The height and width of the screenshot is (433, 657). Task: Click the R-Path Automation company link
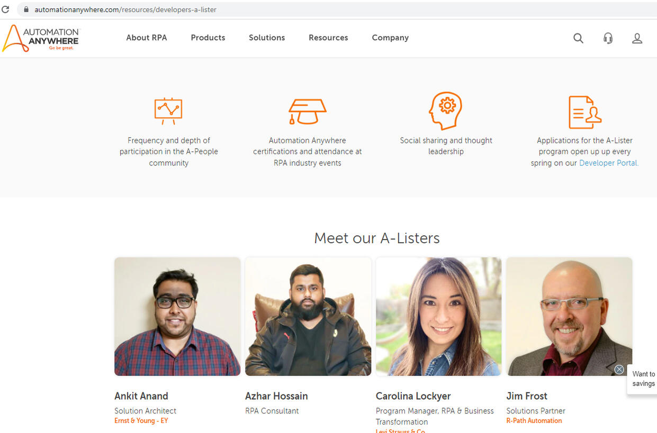point(534,421)
